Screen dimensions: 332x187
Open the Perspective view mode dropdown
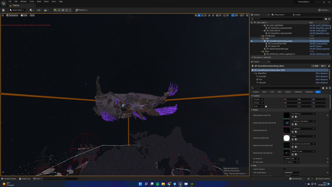coord(12,15)
